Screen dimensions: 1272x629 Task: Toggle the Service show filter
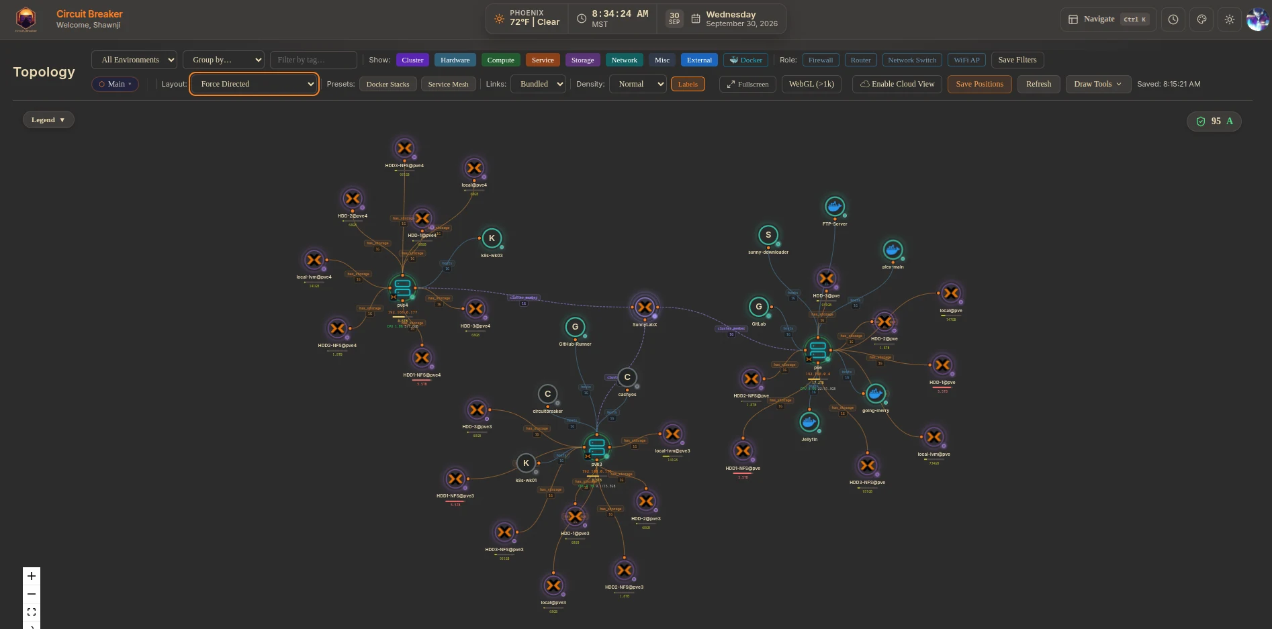[543, 60]
